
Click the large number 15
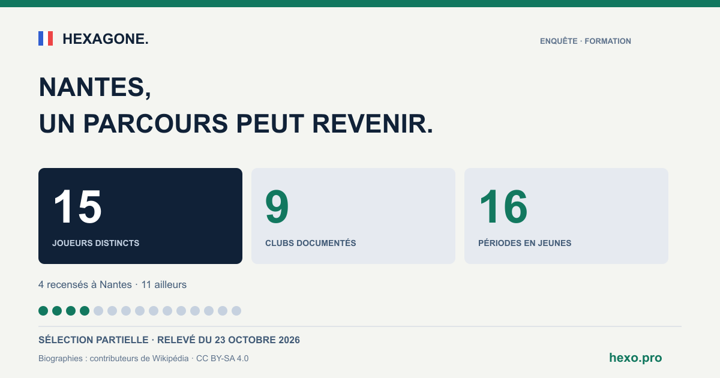[x=77, y=207]
